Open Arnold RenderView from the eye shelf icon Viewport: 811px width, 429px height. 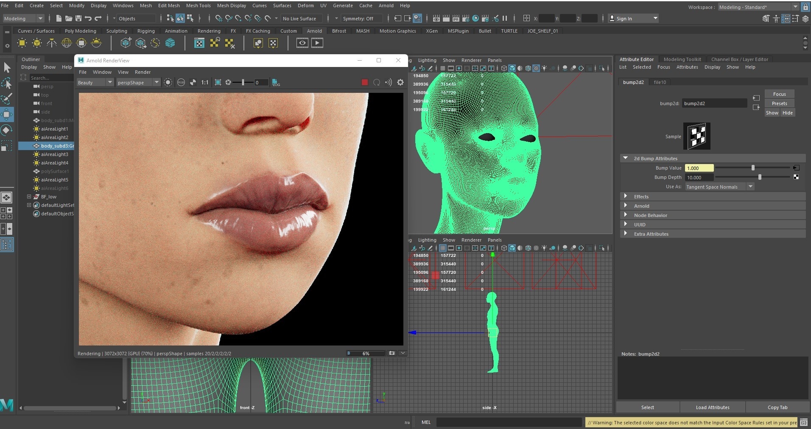pos(302,43)
